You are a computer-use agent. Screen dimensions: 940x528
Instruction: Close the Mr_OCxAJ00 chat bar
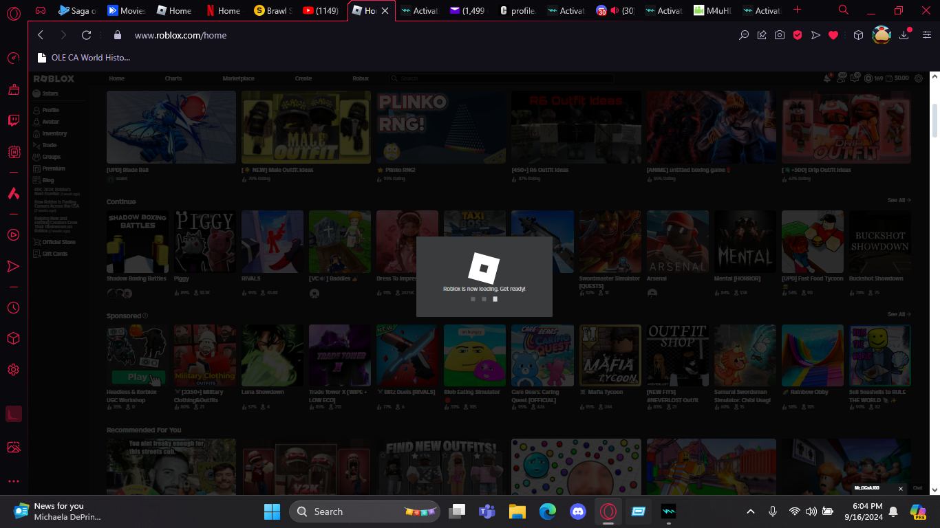tap(901, 489)
